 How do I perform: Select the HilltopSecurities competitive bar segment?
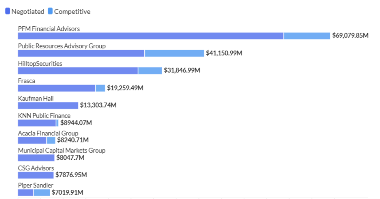[150, 71]
